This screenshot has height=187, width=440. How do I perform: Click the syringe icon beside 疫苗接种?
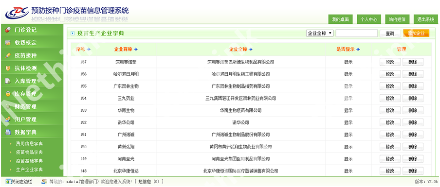(x=8, y=55)
